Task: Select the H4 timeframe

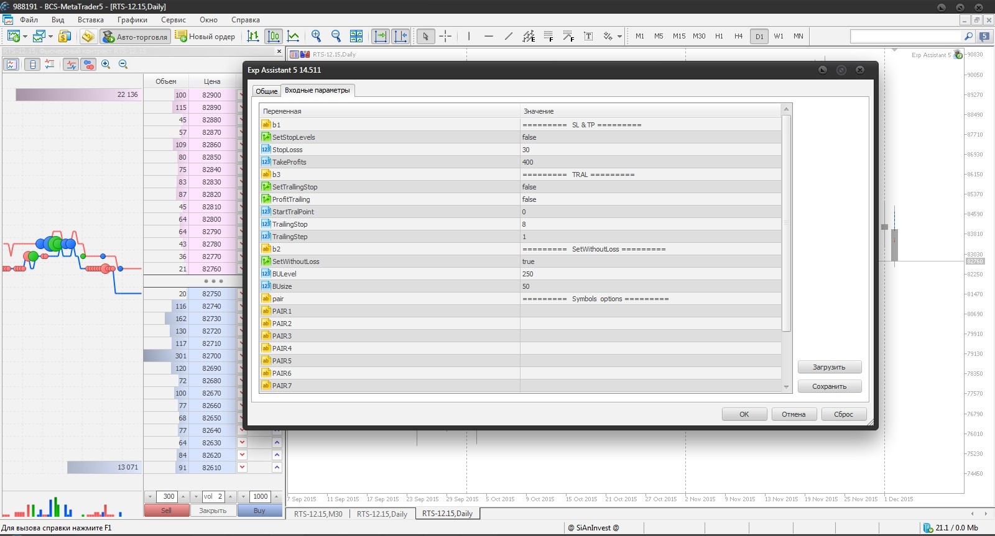Action: coord(739,36)
